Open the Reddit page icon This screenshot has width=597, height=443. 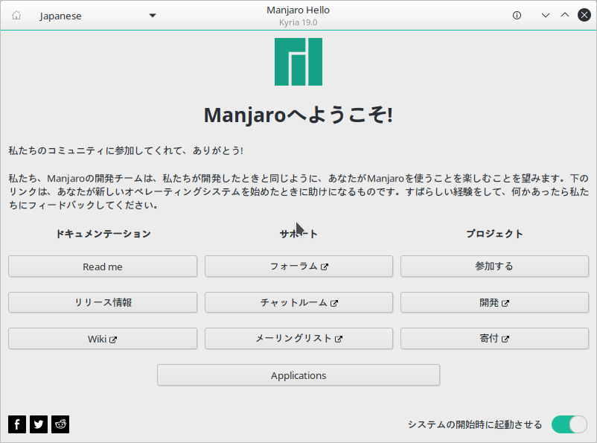pyautogui.click(x=60, y=424)
